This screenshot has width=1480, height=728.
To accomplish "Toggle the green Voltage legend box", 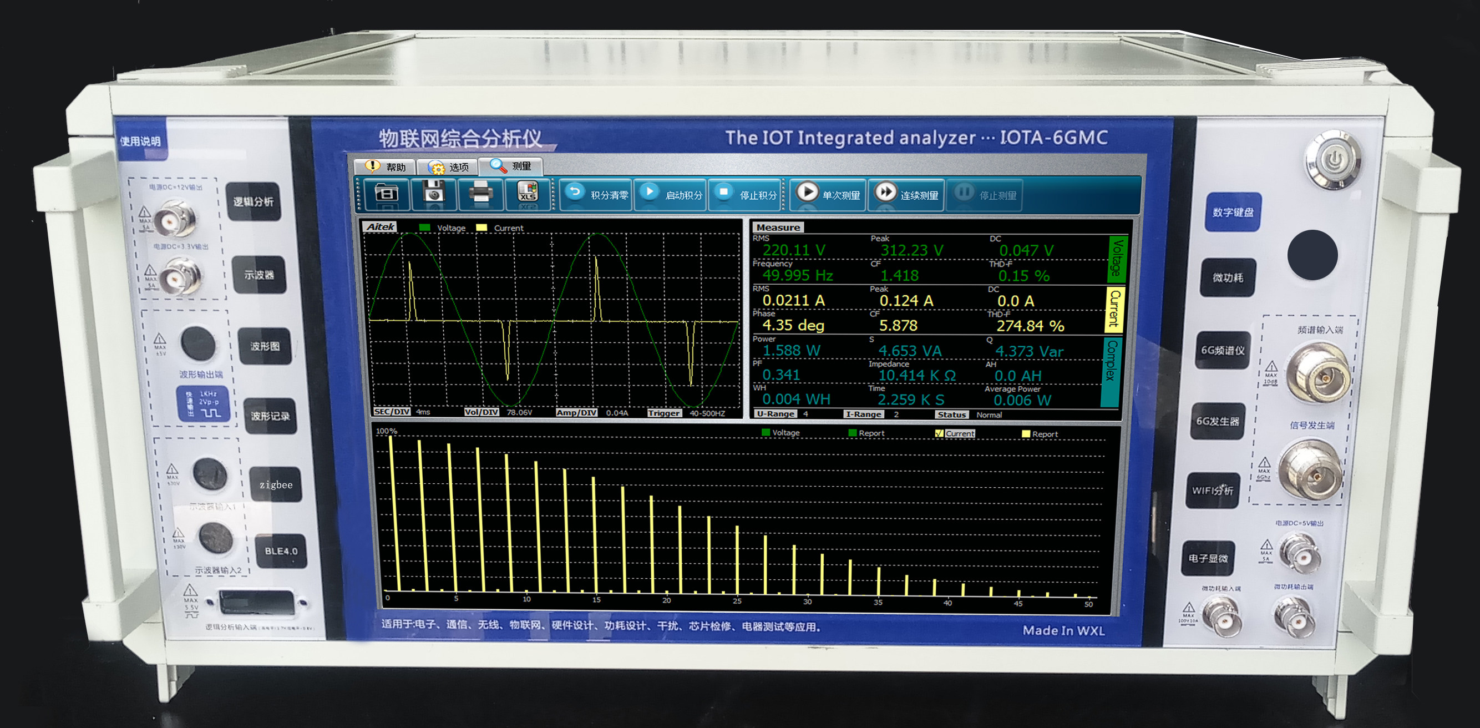I will (766, 433).
